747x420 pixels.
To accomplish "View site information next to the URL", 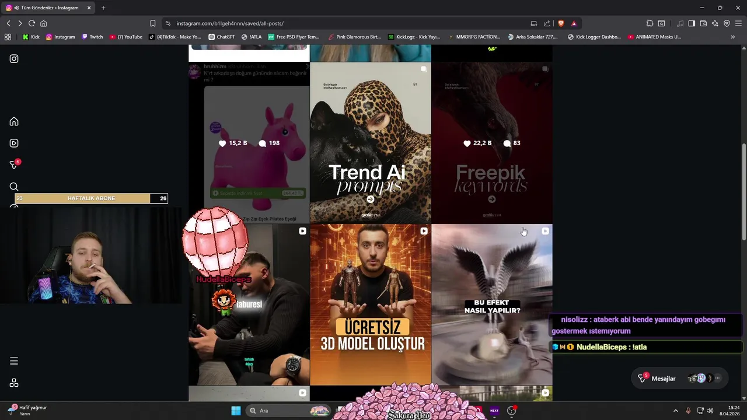I will [x=168, y=23].
